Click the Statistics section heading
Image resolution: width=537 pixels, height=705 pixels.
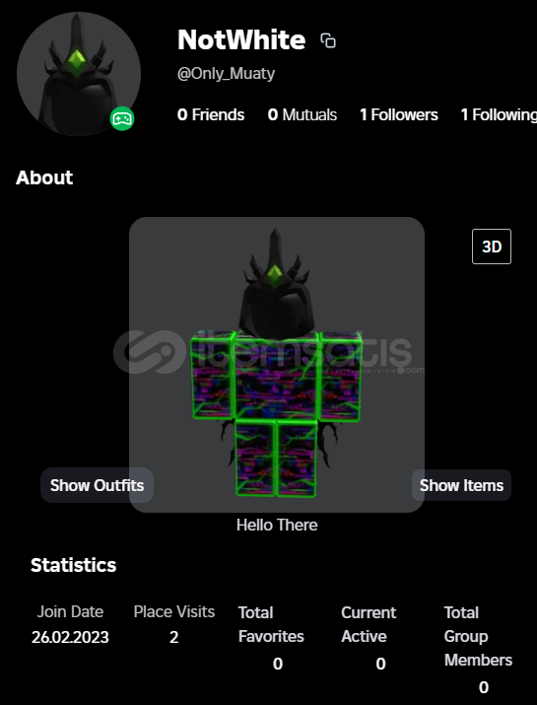click(x=73, y=565)
